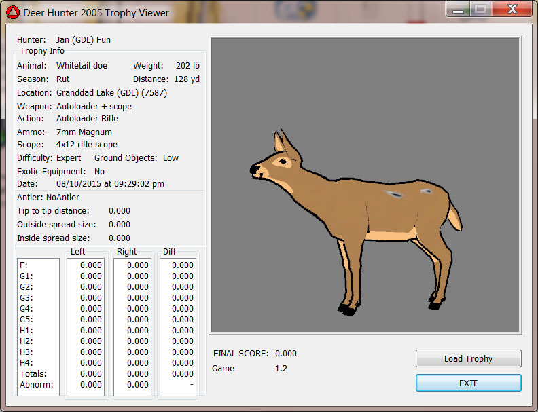
Task: Click the EXIT button
Action: 468,383
